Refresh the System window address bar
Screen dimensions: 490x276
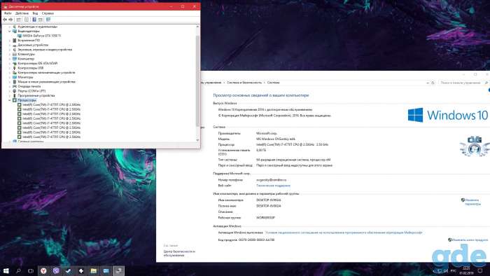pos(433,83)
